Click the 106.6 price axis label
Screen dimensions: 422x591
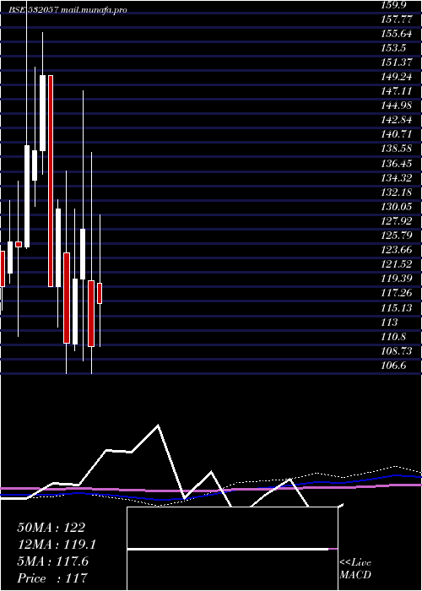coord(395,365)
